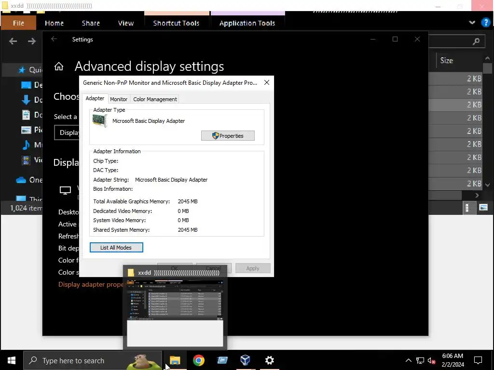The height and width of the screenshot is (370, 494).
Task: Select the OneDrive cloud icon
Action: (21, 180)
